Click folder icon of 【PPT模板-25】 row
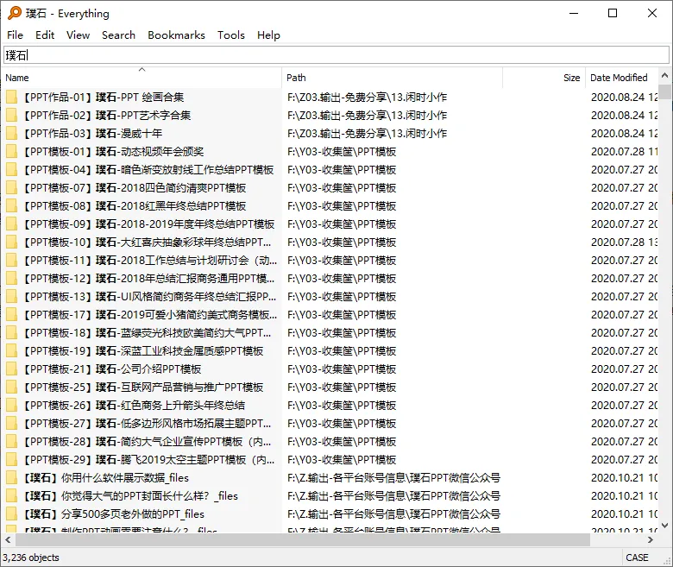Viewport: 673px width, 567px height. click(x=11, y=387)
